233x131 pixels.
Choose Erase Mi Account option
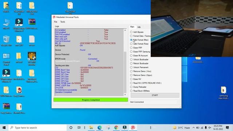(x=139, y=56)
